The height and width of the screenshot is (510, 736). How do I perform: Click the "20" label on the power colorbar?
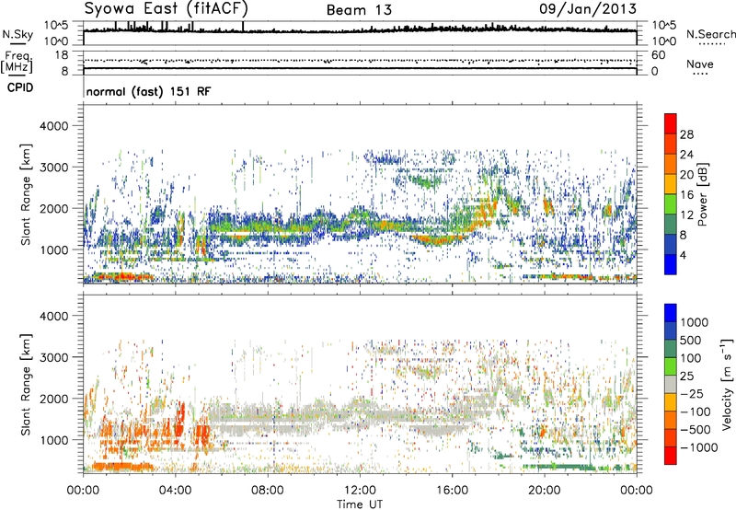pos(686,175)
